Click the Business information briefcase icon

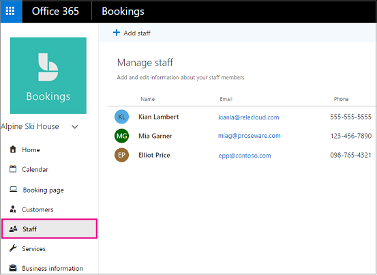pos(13,267)
